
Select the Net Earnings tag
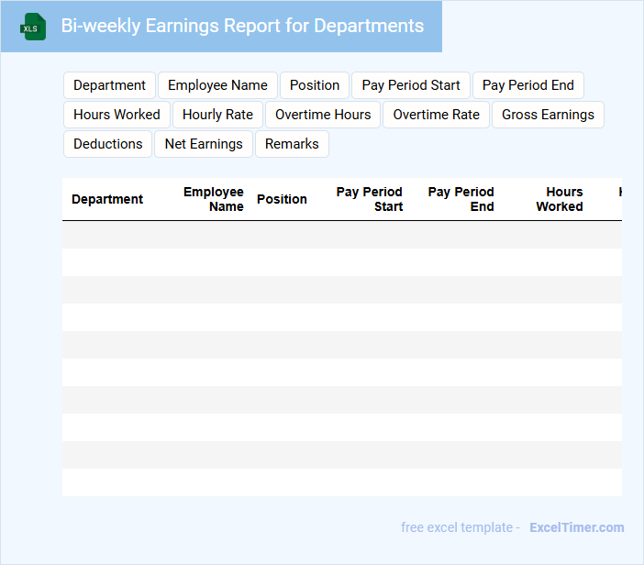(x=204, y=144)
